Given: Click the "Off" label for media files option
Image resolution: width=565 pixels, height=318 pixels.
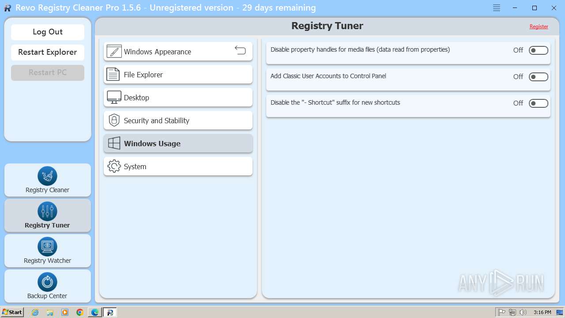Looking at the screenshot, I should click(518, 50).
